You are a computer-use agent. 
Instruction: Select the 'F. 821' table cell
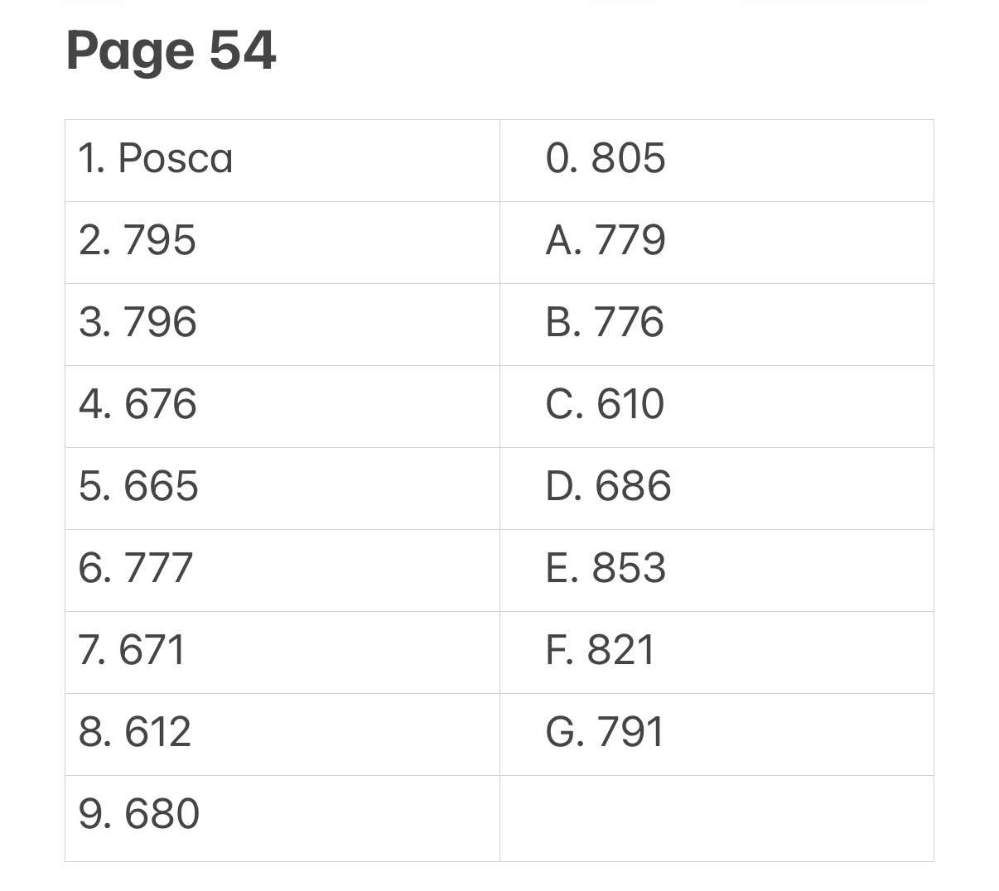[x=717, y=653]
